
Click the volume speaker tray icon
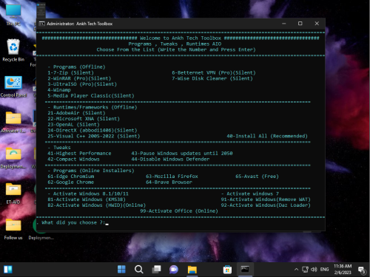[314, 270]
